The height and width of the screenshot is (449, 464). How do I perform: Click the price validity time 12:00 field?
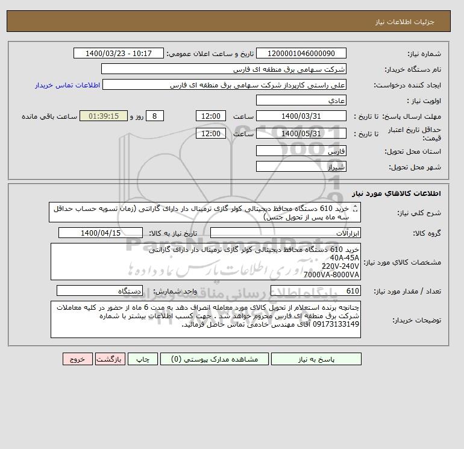[211, 133]
